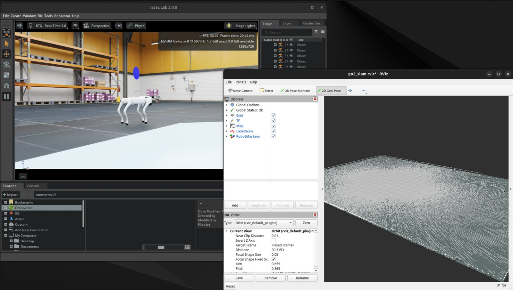Click the filter icon in Stage panel
The width and height of the screenshot is (513, 290).
316,32
